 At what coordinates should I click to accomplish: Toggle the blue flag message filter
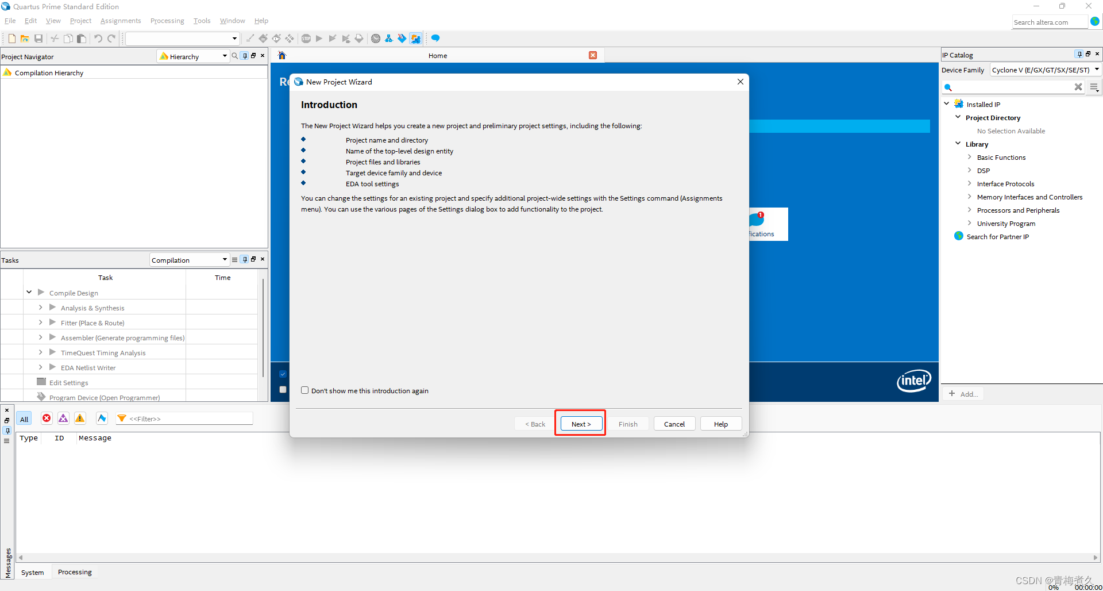pos(102,419)
